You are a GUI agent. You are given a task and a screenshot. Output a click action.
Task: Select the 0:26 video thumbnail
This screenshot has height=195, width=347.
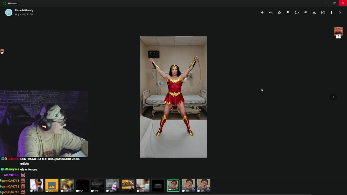pyautogui.click(x=113, y=186)
